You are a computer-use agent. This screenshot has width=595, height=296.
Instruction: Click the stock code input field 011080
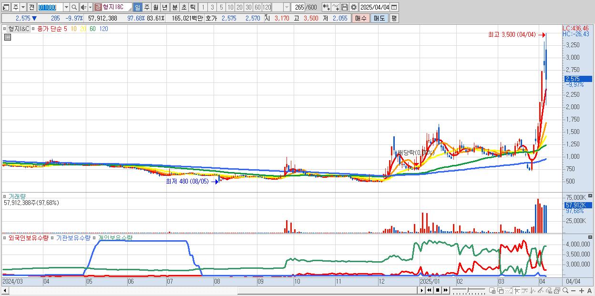click(51, 7)
